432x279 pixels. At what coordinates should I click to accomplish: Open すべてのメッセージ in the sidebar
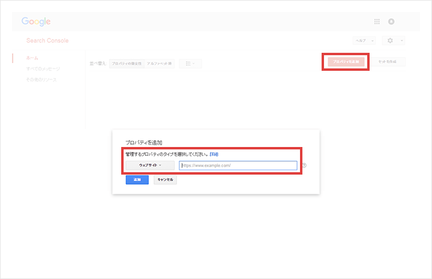coord(43,68)
